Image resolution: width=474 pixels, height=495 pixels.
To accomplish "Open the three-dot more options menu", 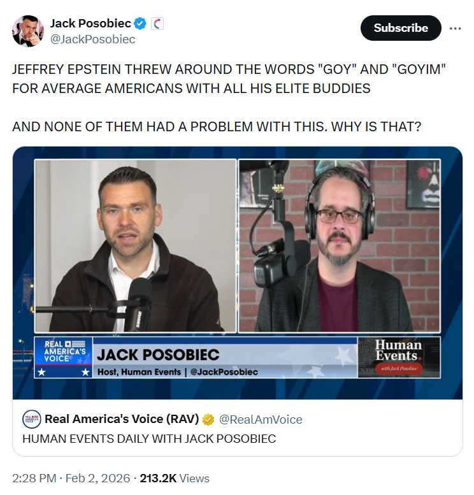I will pos(455,28).
